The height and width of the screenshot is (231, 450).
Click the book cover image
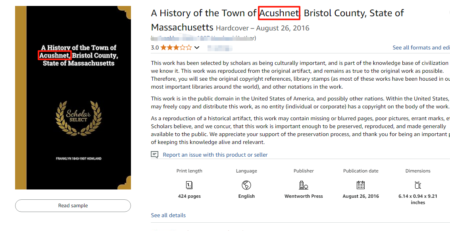[x=73, y=98]
